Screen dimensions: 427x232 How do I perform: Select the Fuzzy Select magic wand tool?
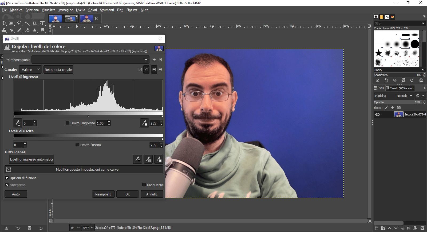tap(27, 23)
